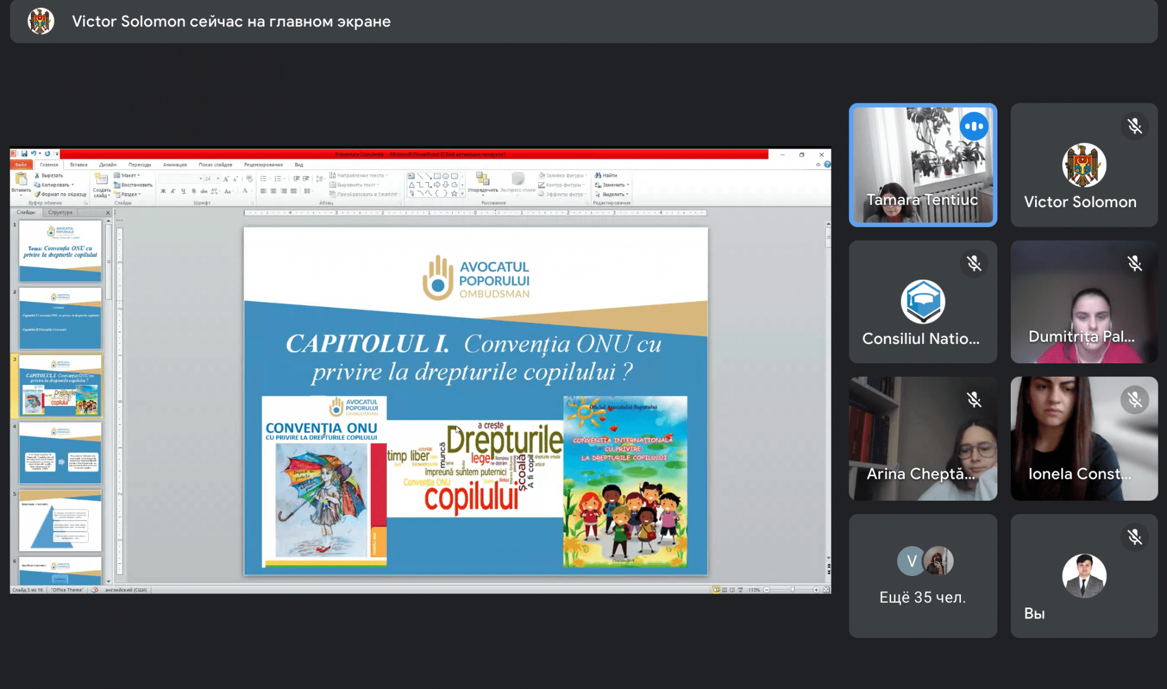The height and width of the screenshot is (689, 1167).
Task: Click muted mic on Ionela Const... tile
Action: click(1135, 400)
